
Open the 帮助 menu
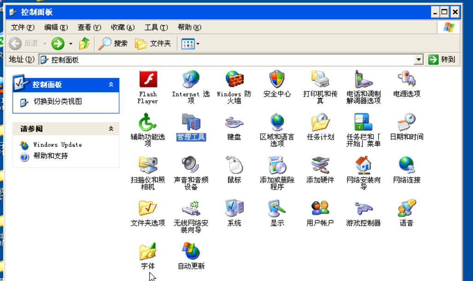[189, 27]
